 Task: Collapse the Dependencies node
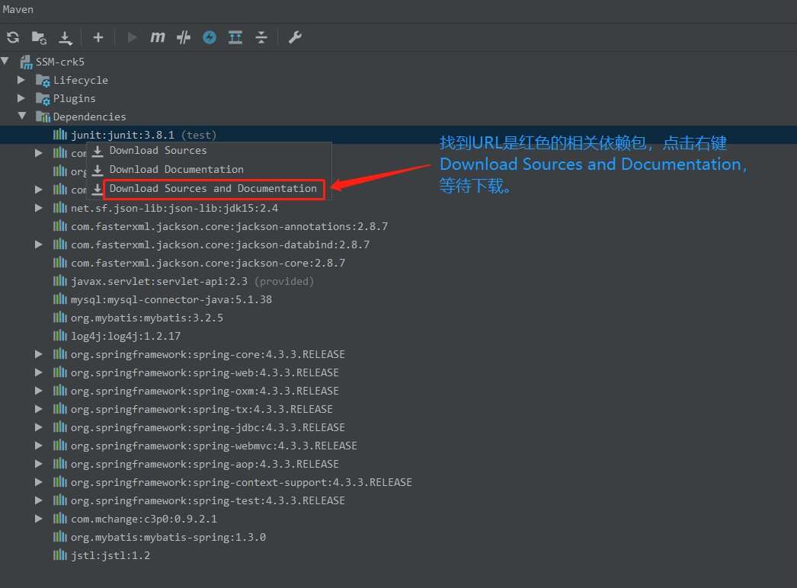(x=24, y=116)
